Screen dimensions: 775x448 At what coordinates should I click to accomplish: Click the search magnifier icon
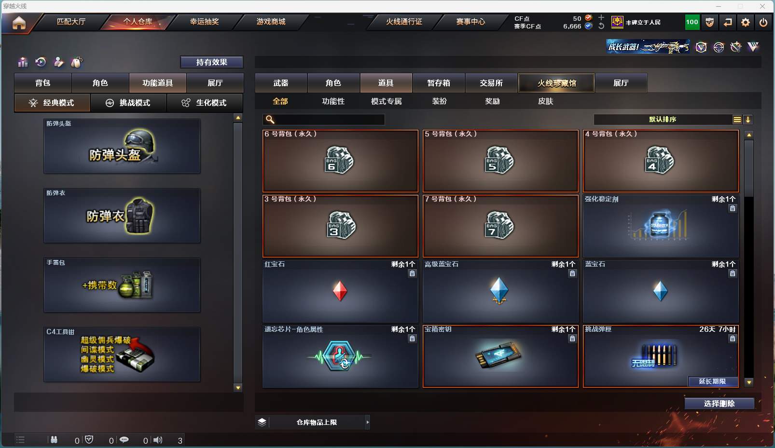pos(270,119)
